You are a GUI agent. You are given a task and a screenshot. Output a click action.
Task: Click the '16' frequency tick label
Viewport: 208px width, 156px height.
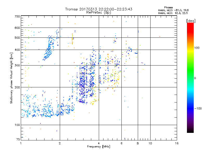[177, 143]
